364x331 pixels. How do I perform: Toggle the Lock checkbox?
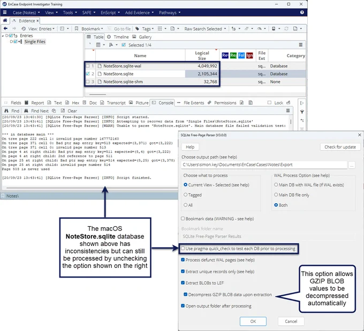[x=269, y=103]
